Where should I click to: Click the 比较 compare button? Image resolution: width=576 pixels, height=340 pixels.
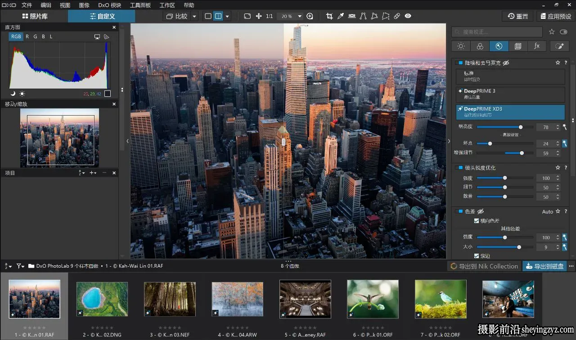coord(177,16)
